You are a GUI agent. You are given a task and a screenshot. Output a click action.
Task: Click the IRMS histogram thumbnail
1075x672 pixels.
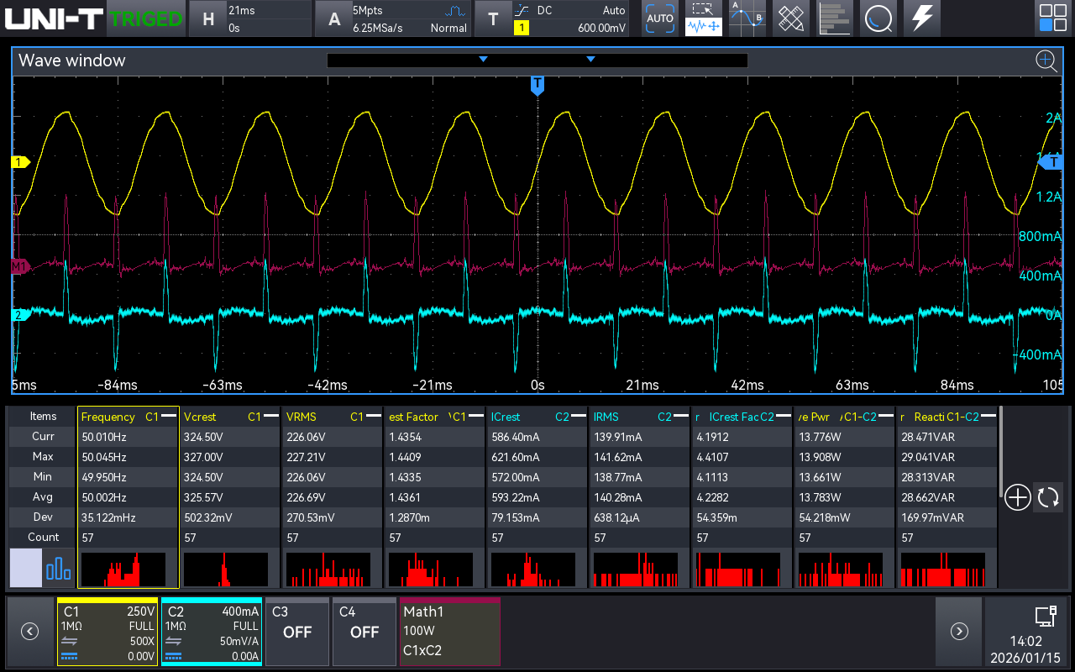(x=636, y=570)
